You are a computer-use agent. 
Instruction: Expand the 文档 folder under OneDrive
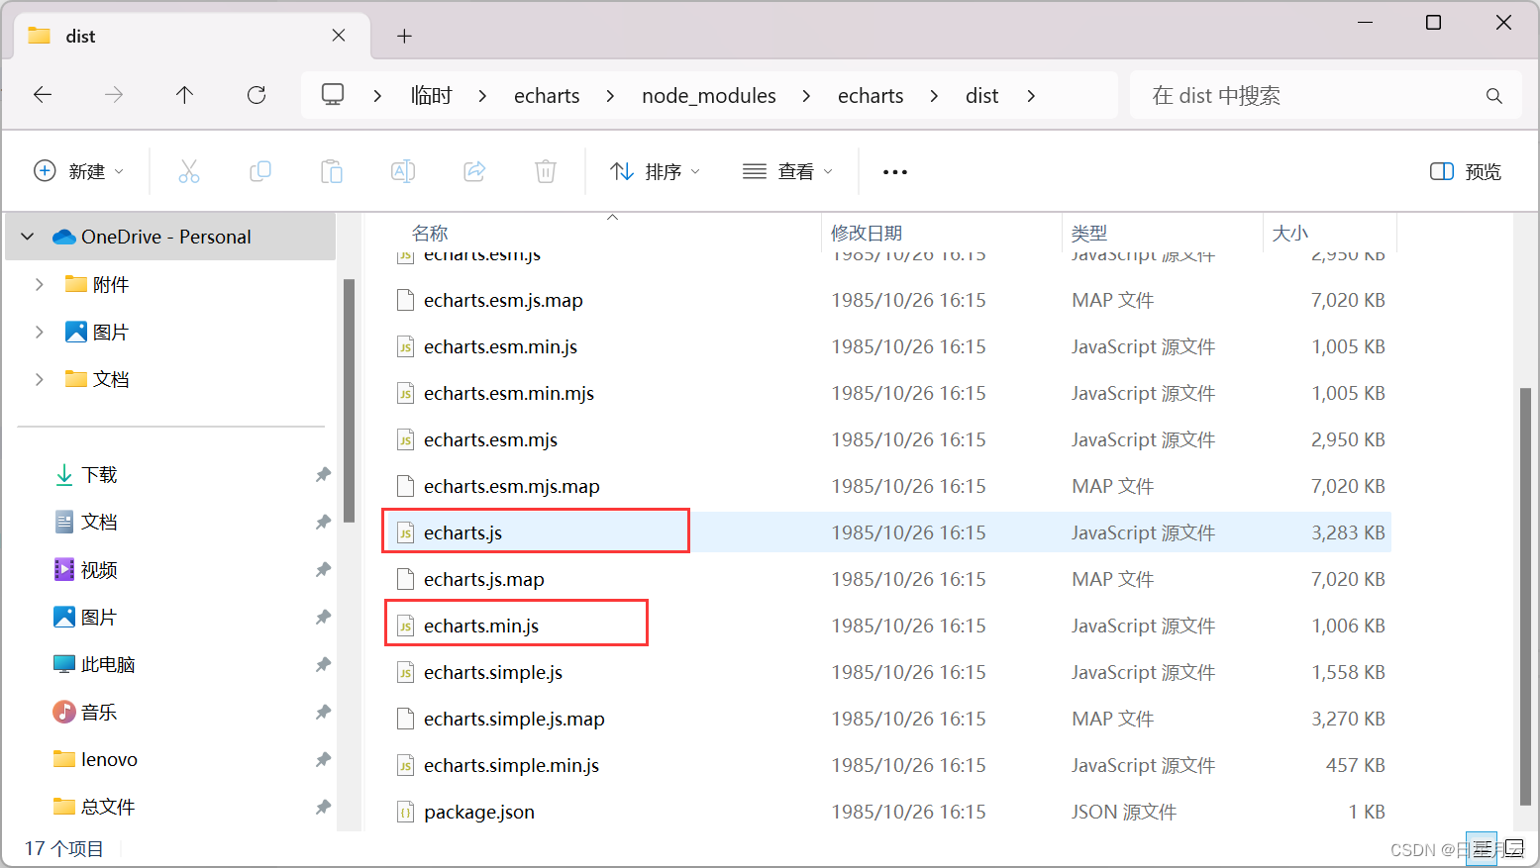39,379
